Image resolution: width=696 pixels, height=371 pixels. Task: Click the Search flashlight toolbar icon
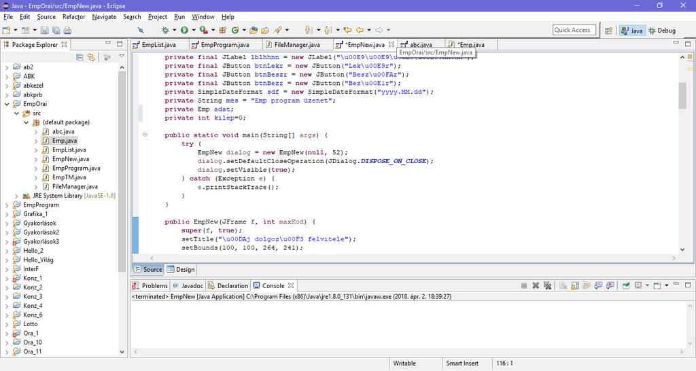click(278, 30)
